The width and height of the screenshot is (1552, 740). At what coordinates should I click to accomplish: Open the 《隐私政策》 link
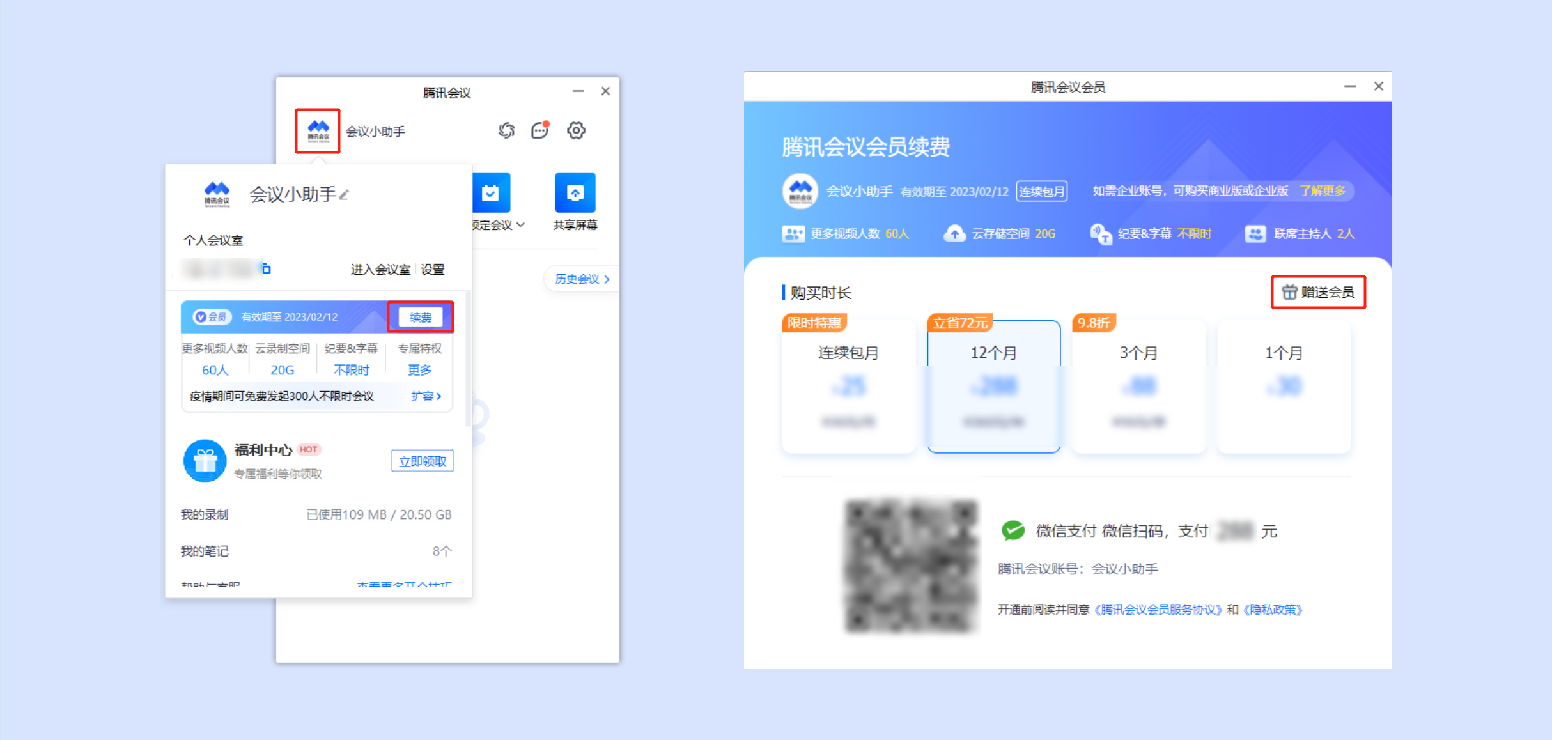pyautogui.click(x=1273, y=610)
